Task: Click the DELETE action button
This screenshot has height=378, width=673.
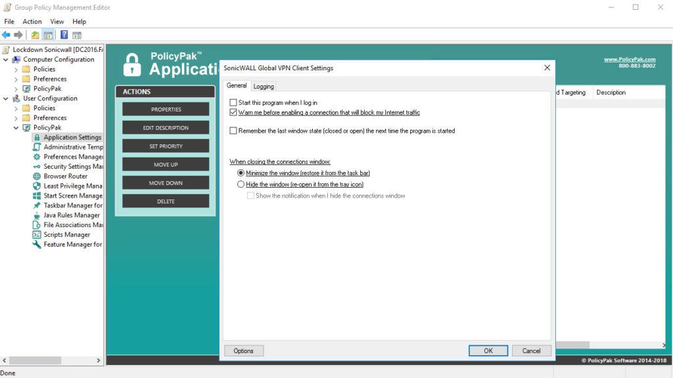Action: pos(166,201)
